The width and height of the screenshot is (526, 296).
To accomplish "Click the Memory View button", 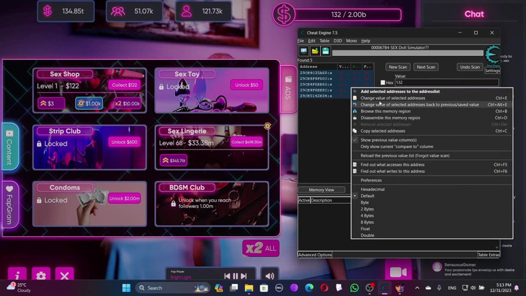I will [322, 190].
